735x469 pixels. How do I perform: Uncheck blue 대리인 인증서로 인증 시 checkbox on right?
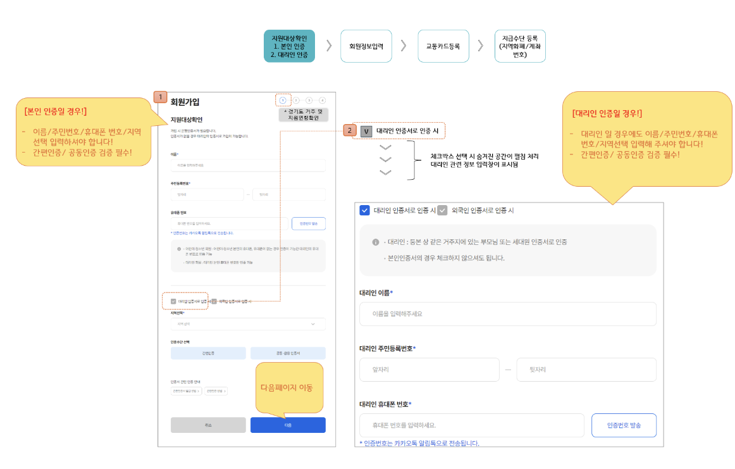click(364, 211)
